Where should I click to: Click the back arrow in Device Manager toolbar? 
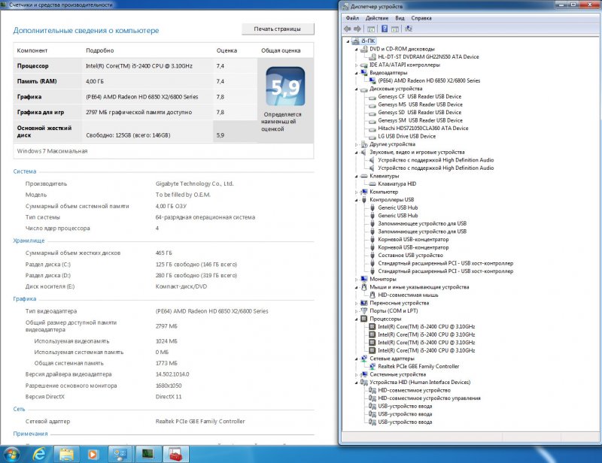(x=348, y=29)
